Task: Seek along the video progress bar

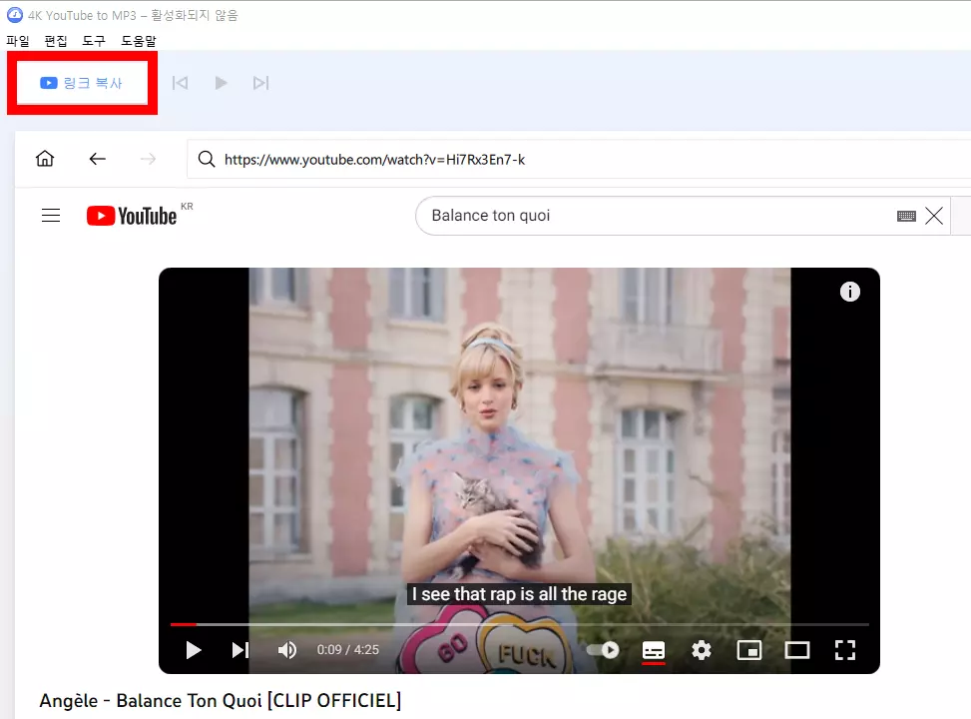Action: tap(520, 624)
